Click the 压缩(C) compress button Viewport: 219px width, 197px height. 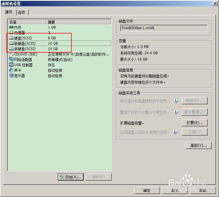tap(195, 132)
